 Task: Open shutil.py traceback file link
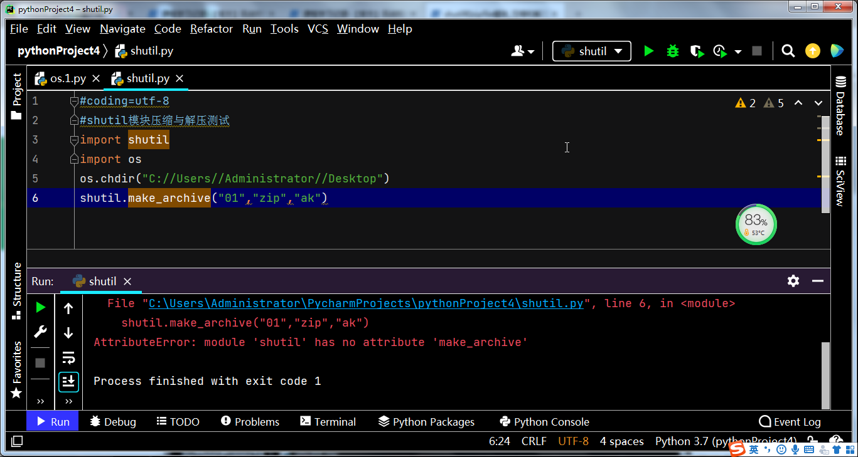tap(366, 303)
